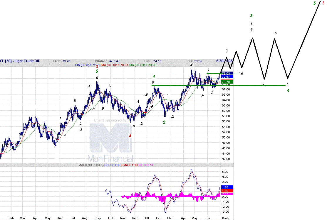The height and width of the screenshot is (220, 327).
Task: Click the Oct month label on time axis
Action: (x=111, y=218)
